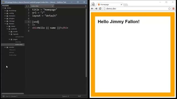Screen dimensions: 177x99
Task: Expand the bootstrap folder
Action: [5, 11]
